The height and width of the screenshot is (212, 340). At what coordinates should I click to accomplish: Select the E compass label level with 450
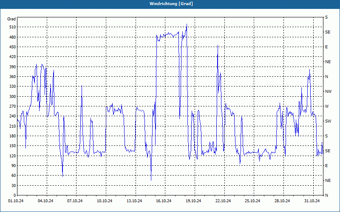click(326, 47)
